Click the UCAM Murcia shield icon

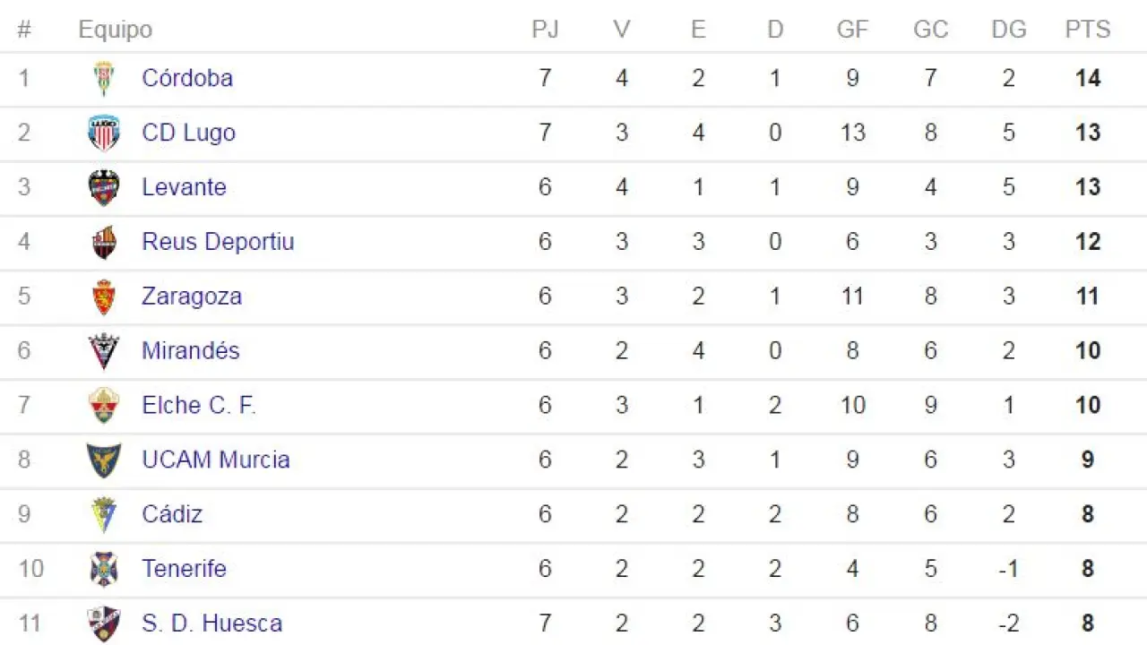click(104, 460)
